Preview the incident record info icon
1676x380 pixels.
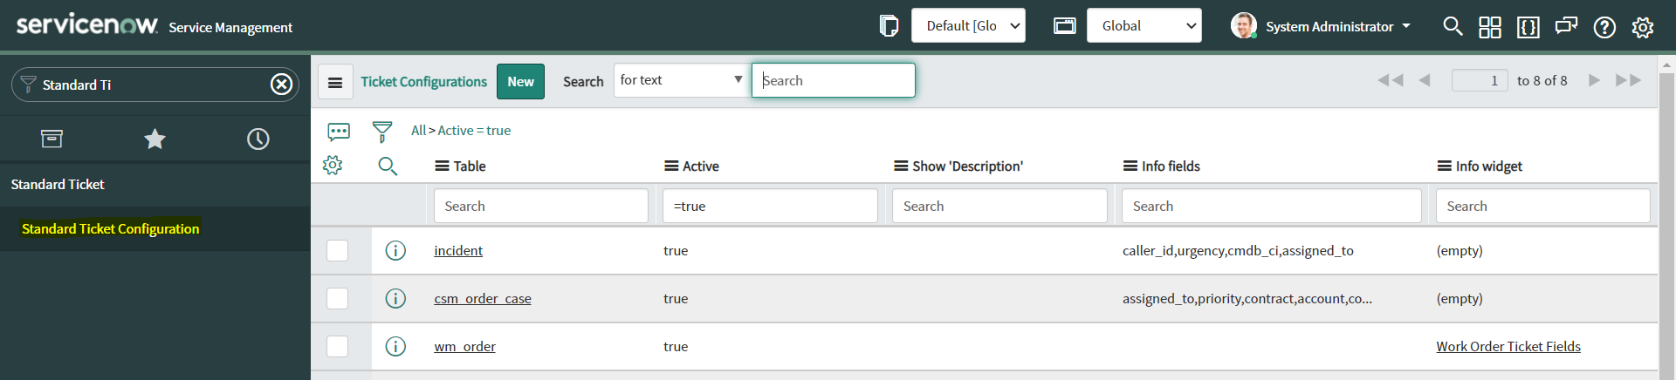(x=395, y=251)
